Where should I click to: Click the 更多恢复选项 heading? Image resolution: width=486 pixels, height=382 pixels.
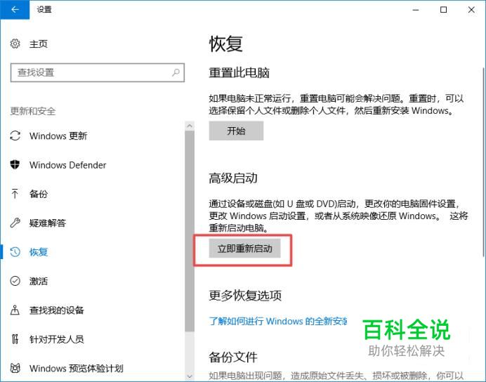[x=245, y=296]
